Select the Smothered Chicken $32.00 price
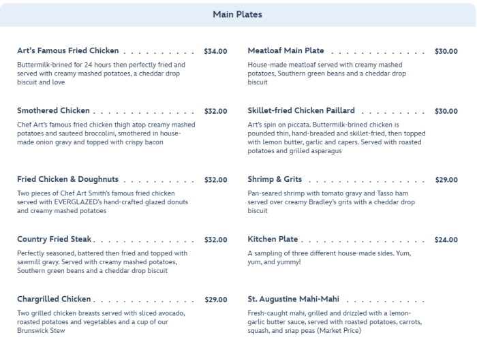Image resolution: width=477 pixels, height=337 pixels. pos(215,111)
